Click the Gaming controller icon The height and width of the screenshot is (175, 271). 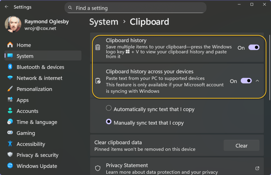[x=10, y=133]
